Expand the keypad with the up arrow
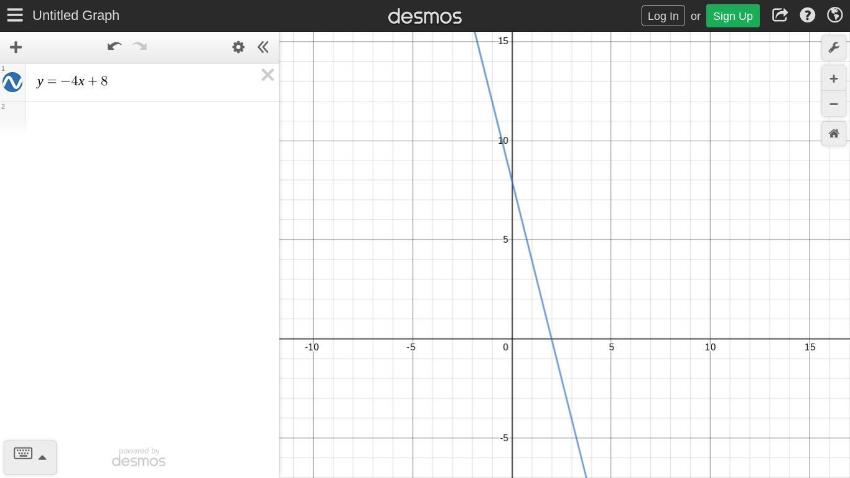Viewport: 850px width, 478px height. click(42, 457)
